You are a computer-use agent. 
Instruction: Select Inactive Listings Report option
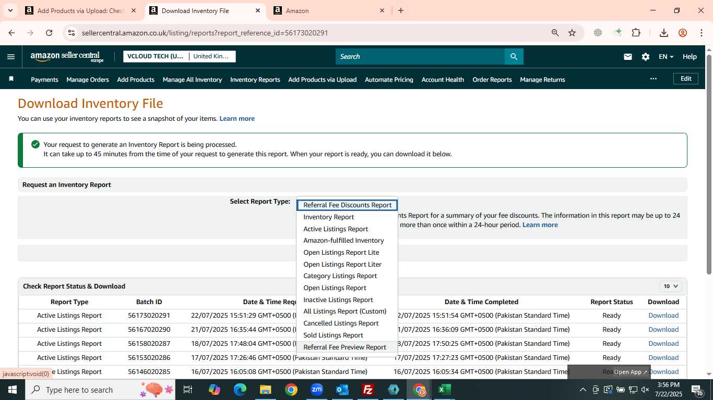tap(347, 300)
